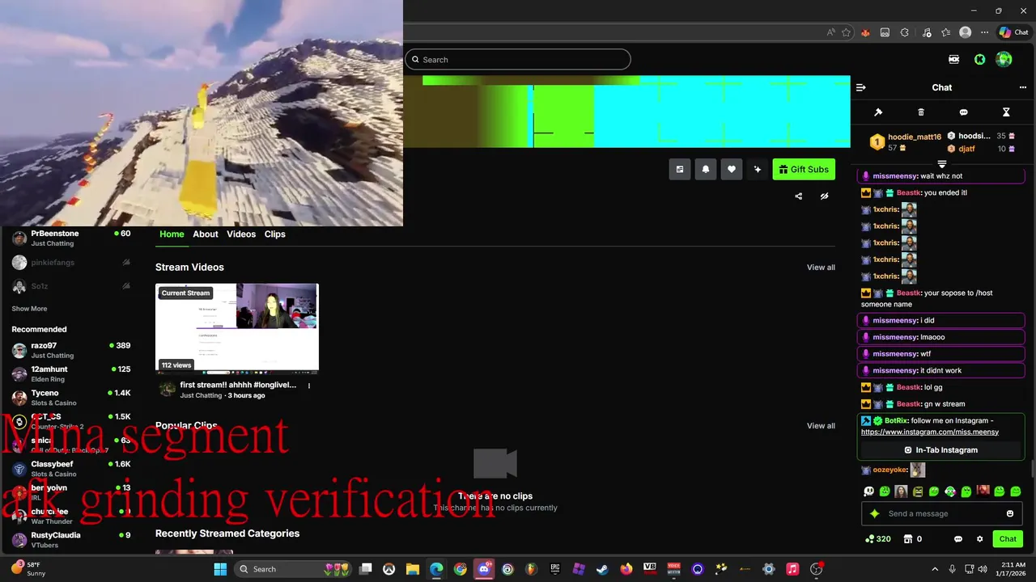Click the chat scrollbar thumb
The width and height of the screenshot is (1036, 582).
point(1031,469)
